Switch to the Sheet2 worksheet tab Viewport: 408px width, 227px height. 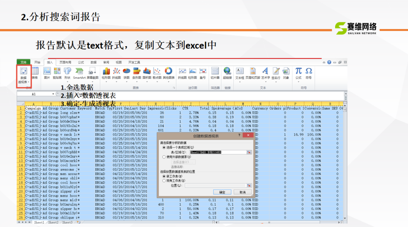click(x=53, y=222)
